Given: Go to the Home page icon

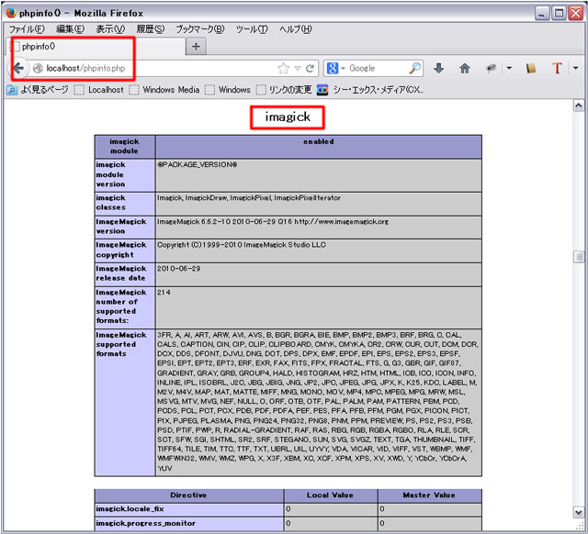Looking at the screenshot, I should (x=465, y=68).
